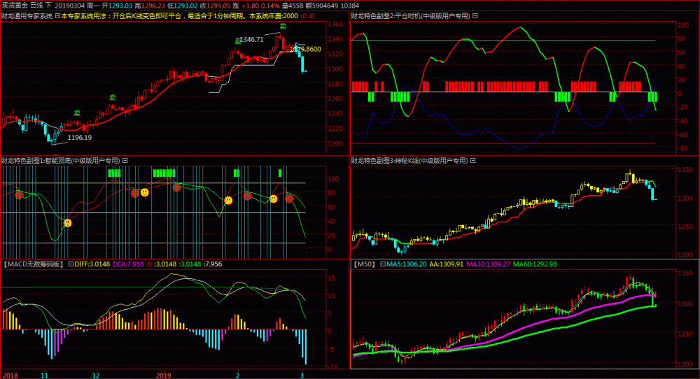
Task: Click the 【MACD无敌筹码版】 indicator name
Action: click(x=33, y=264)
